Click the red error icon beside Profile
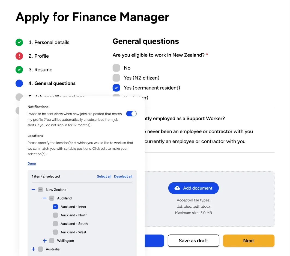 point(19,56)
